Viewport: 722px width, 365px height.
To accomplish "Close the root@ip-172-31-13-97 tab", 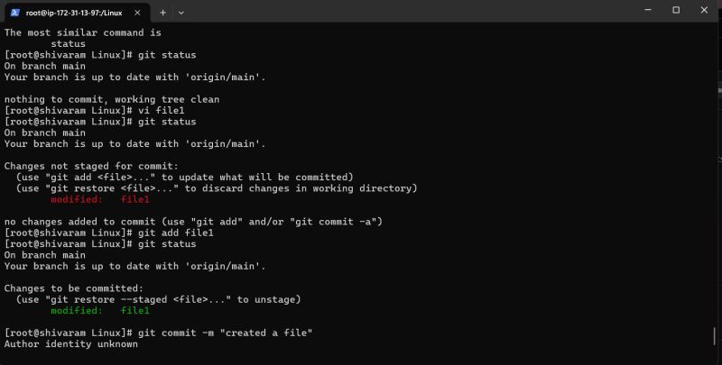I will (x=138, y=13).
